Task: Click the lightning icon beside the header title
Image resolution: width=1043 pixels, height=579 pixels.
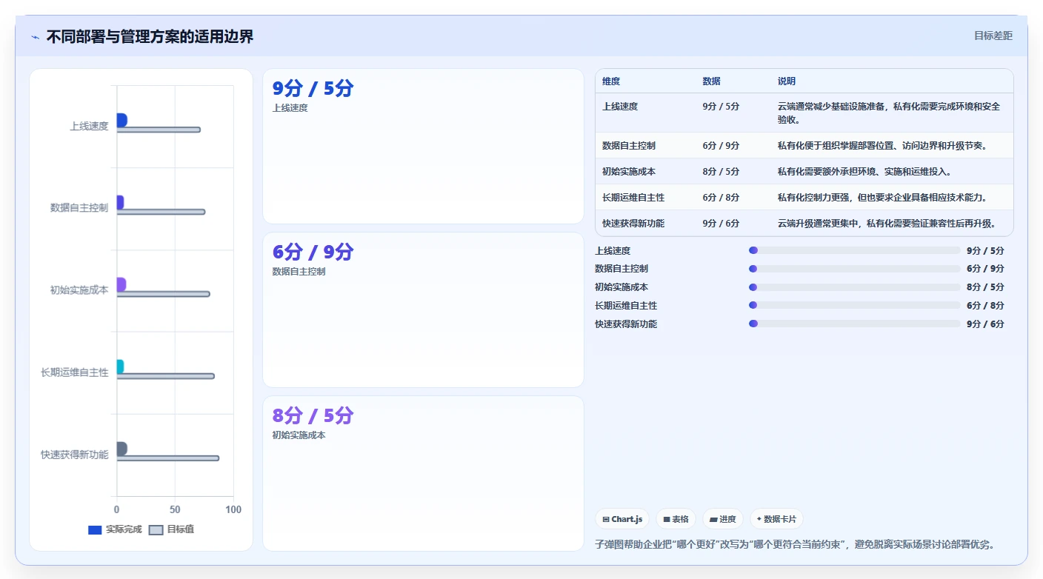Action: coord(36,37)
